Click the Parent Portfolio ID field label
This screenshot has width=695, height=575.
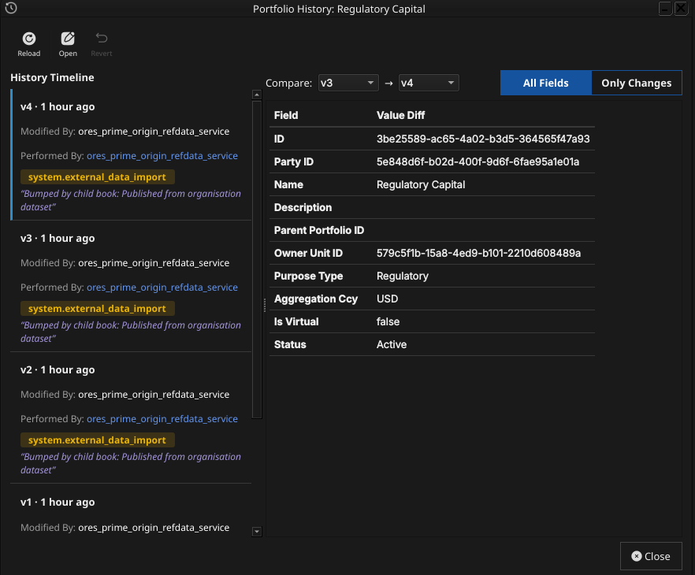pos(319,230)
